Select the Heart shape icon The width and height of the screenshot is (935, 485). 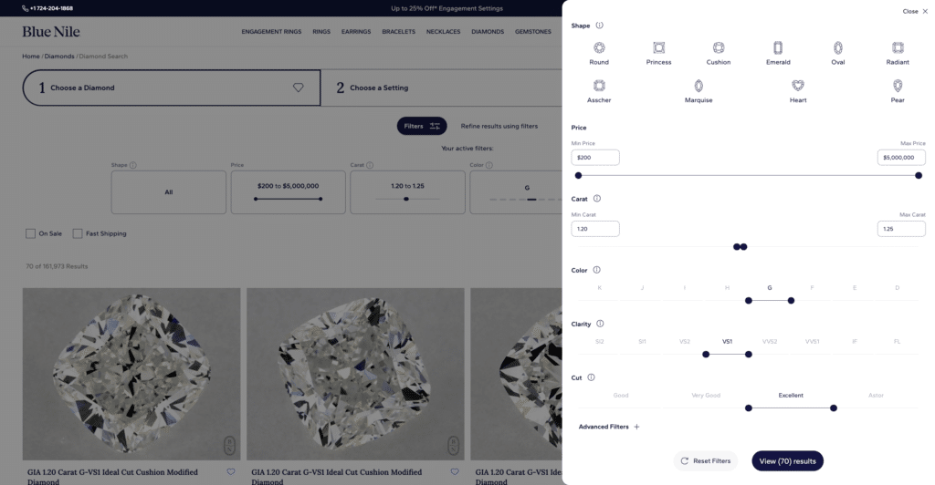(798, 86)
